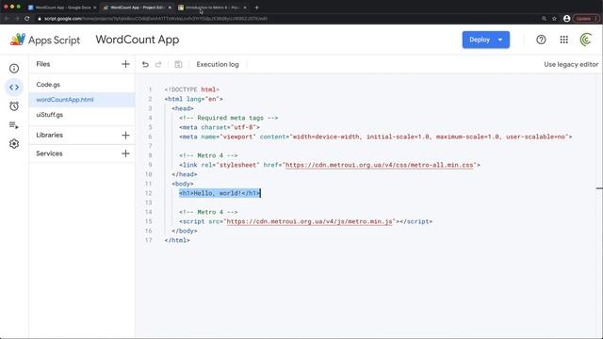This screenshot has width=603, height=339.
Task: Open Project Settings gear icon
Action: click(14, 144)
